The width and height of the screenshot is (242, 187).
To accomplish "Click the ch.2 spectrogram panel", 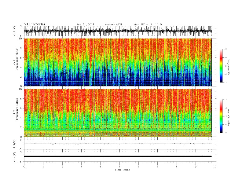I will coord(118,113).
